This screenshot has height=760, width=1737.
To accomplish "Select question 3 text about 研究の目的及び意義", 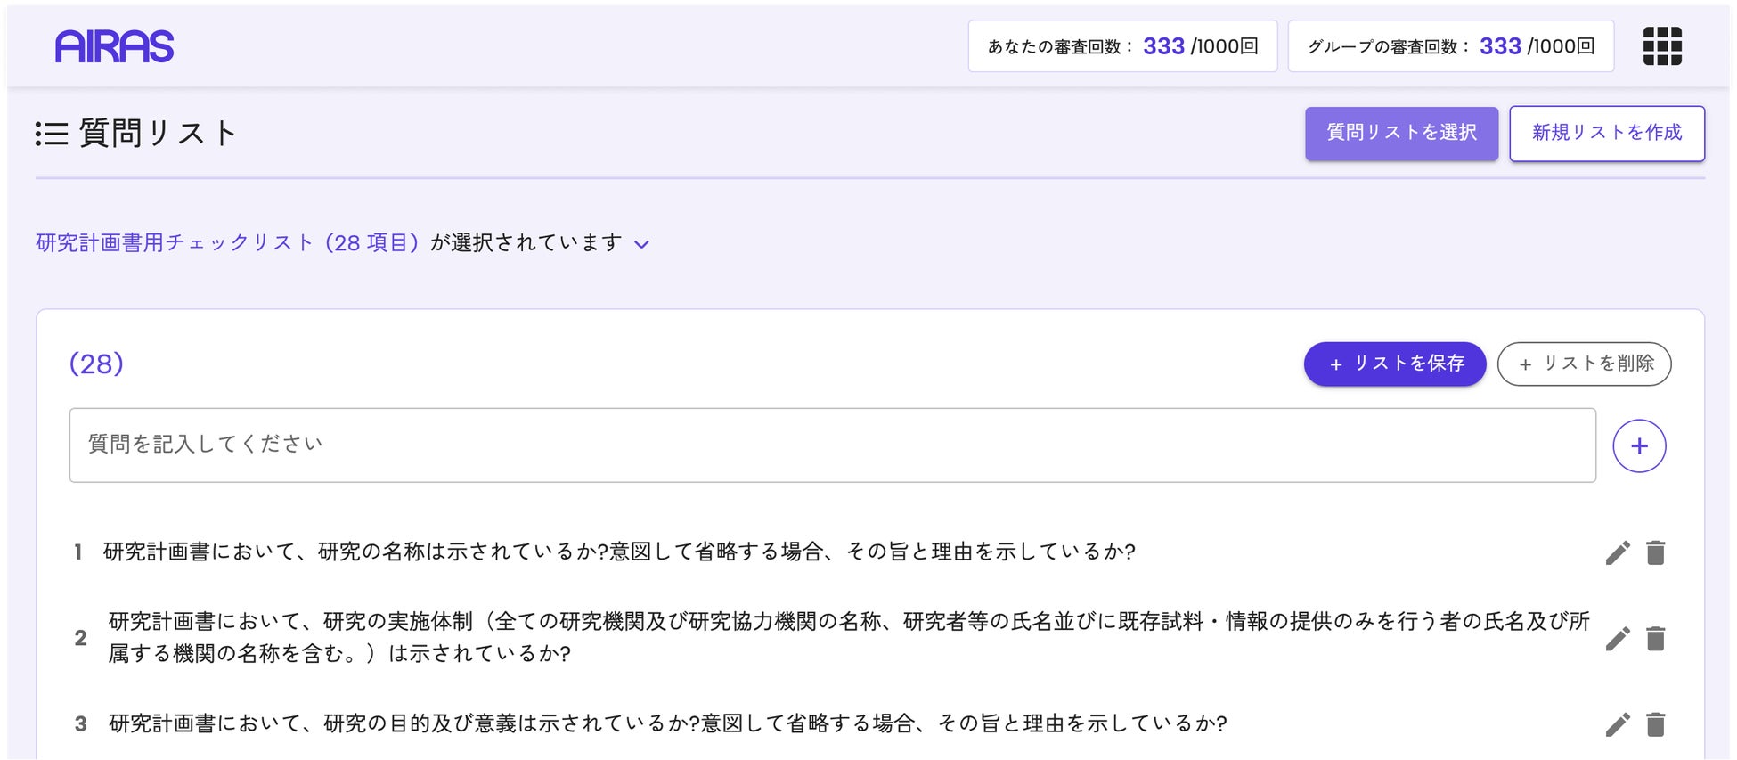I will [667, 723].
